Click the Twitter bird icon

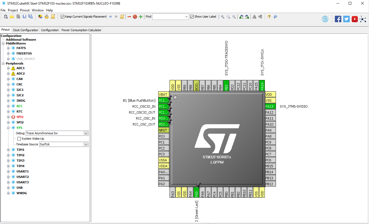click(x=346, y=19)
